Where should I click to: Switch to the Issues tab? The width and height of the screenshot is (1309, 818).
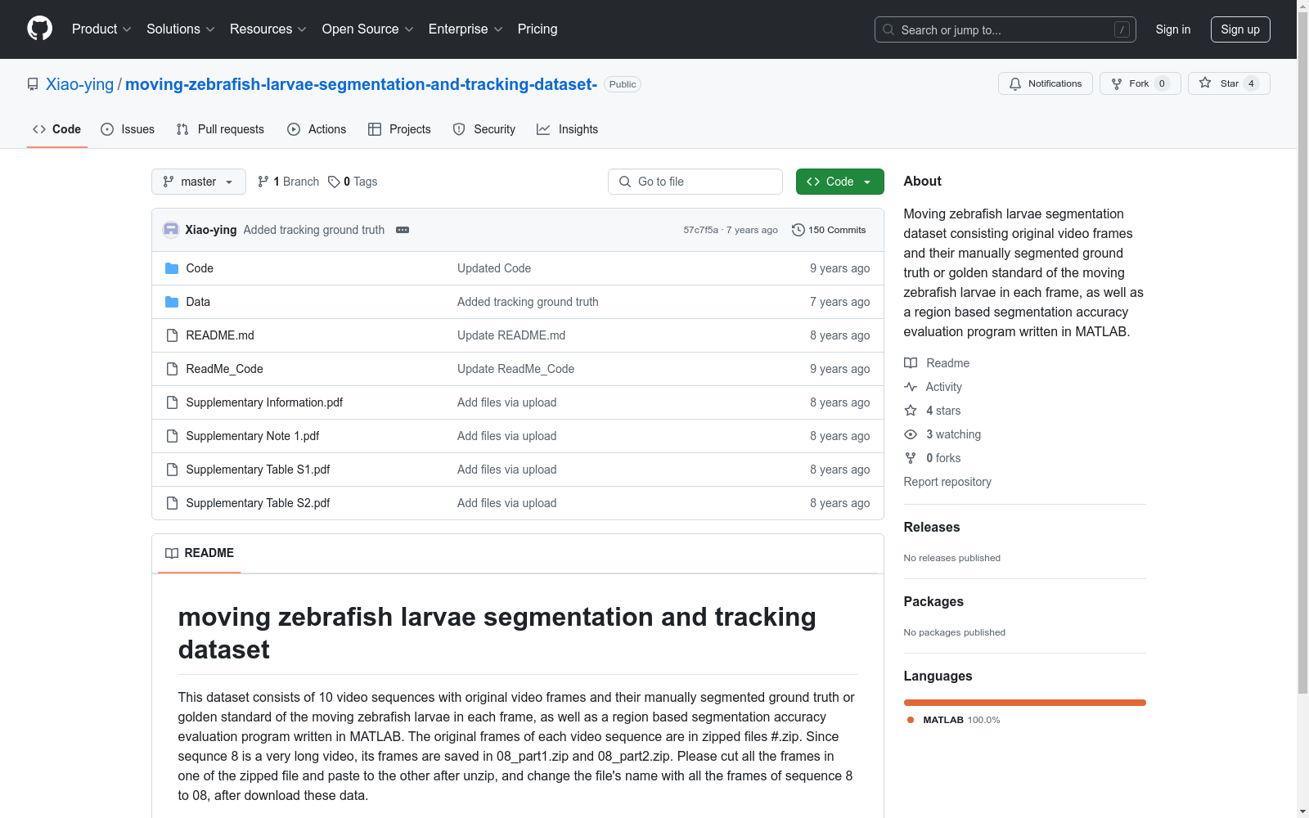point(128,129)
